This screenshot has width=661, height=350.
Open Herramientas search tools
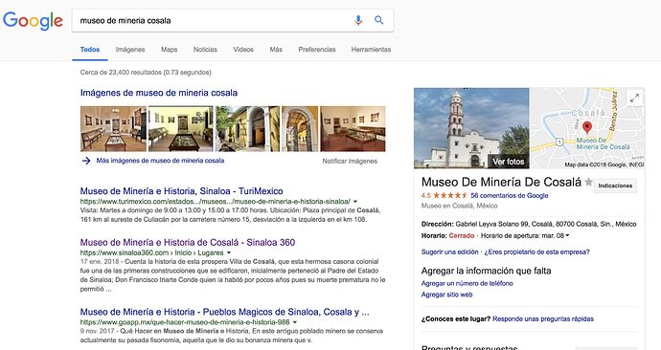pyautogui.click(x=371, y=50)
